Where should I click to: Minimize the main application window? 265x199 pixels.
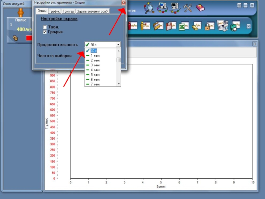pos(245,5)
